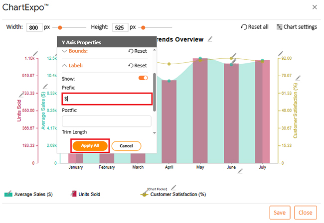This screenshot has width=324, height=223.
Task: Click the July bar in the chart
Action: (x=262, y=111)
